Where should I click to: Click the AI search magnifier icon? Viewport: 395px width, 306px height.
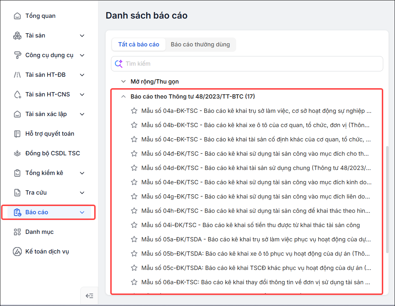[118, 64]
